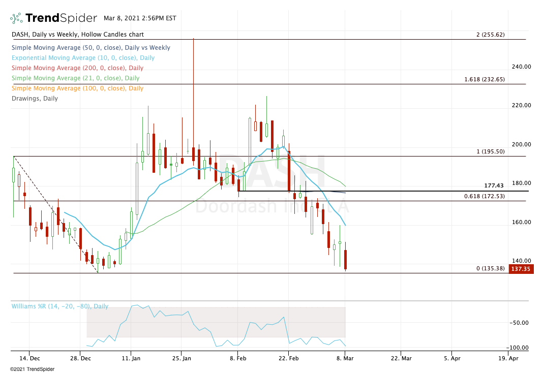Click the '-50.00' Williams %R axis label
This screenshot has height=374, width=544.
[x=519, y=323]
